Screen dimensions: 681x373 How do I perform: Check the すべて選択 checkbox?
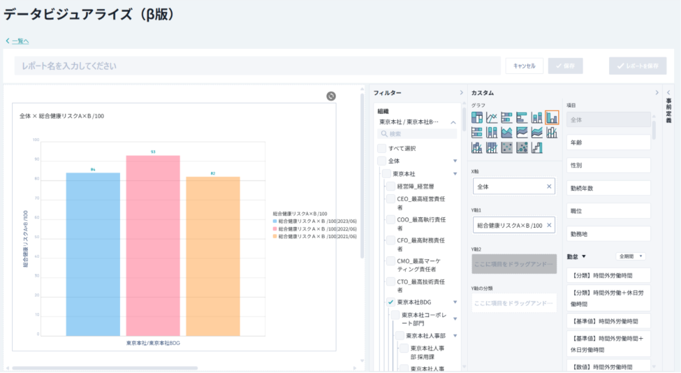382,148
